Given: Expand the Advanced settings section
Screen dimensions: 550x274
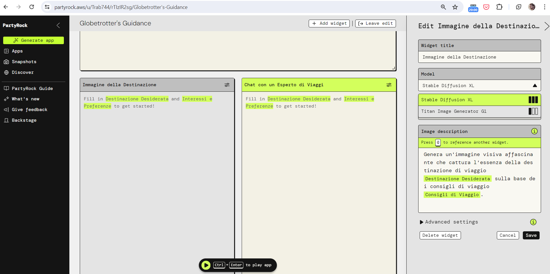Looking at the screenshot, I should point(449,222).
